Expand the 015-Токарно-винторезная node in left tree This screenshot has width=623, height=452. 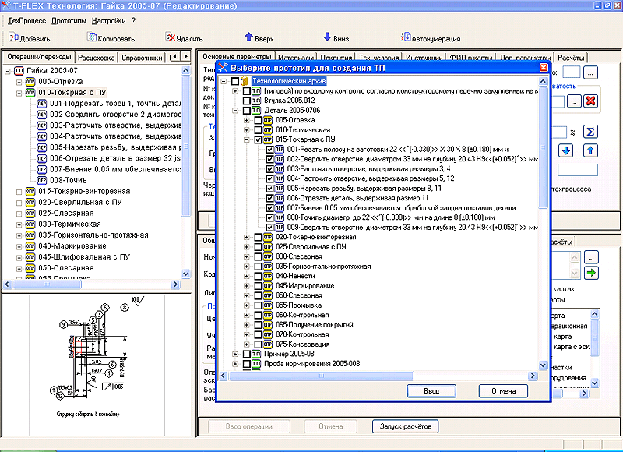point(19,191)
